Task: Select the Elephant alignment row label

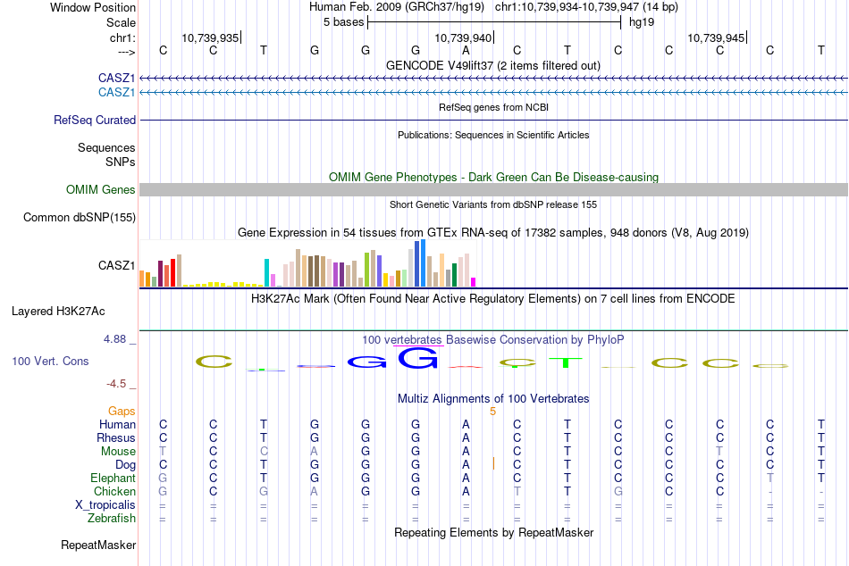Action: [x=113, y=478]
